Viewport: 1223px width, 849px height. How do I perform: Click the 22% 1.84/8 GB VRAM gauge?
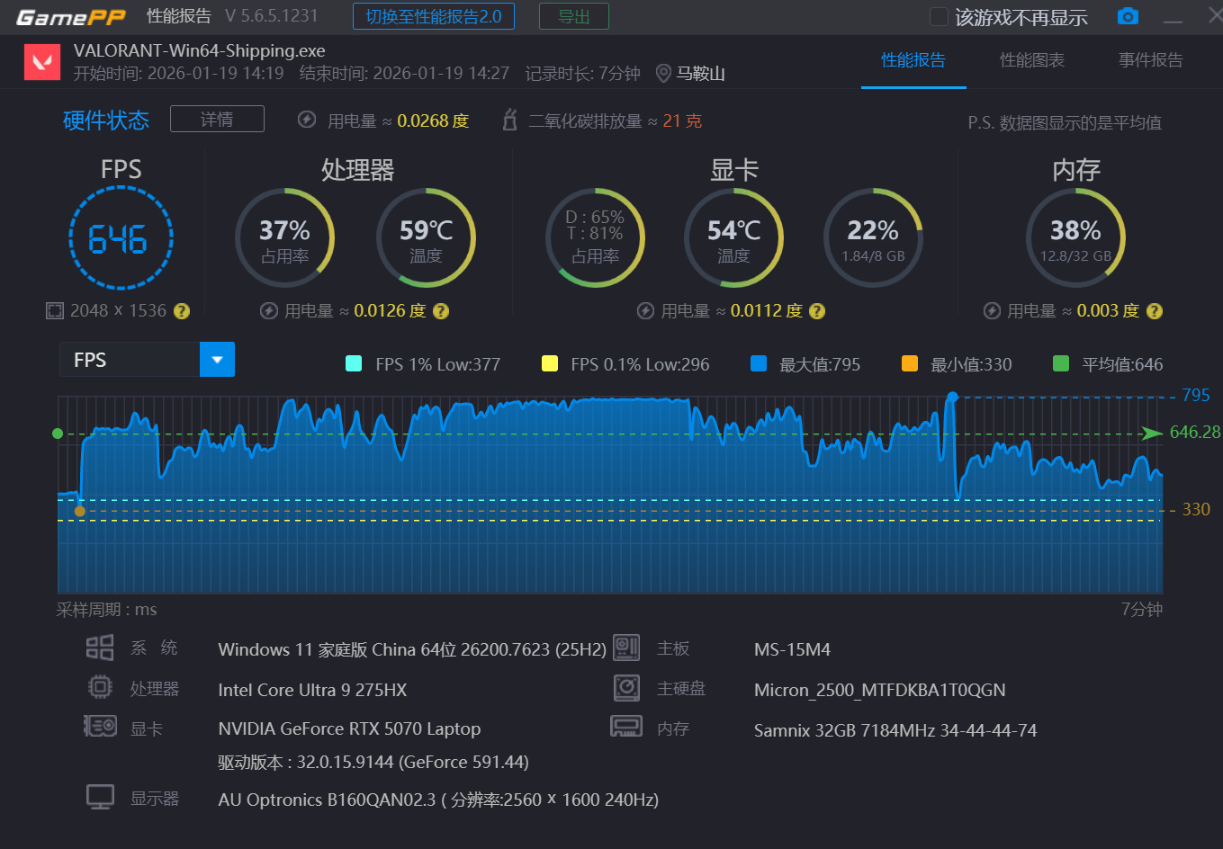tap(873, 238)
